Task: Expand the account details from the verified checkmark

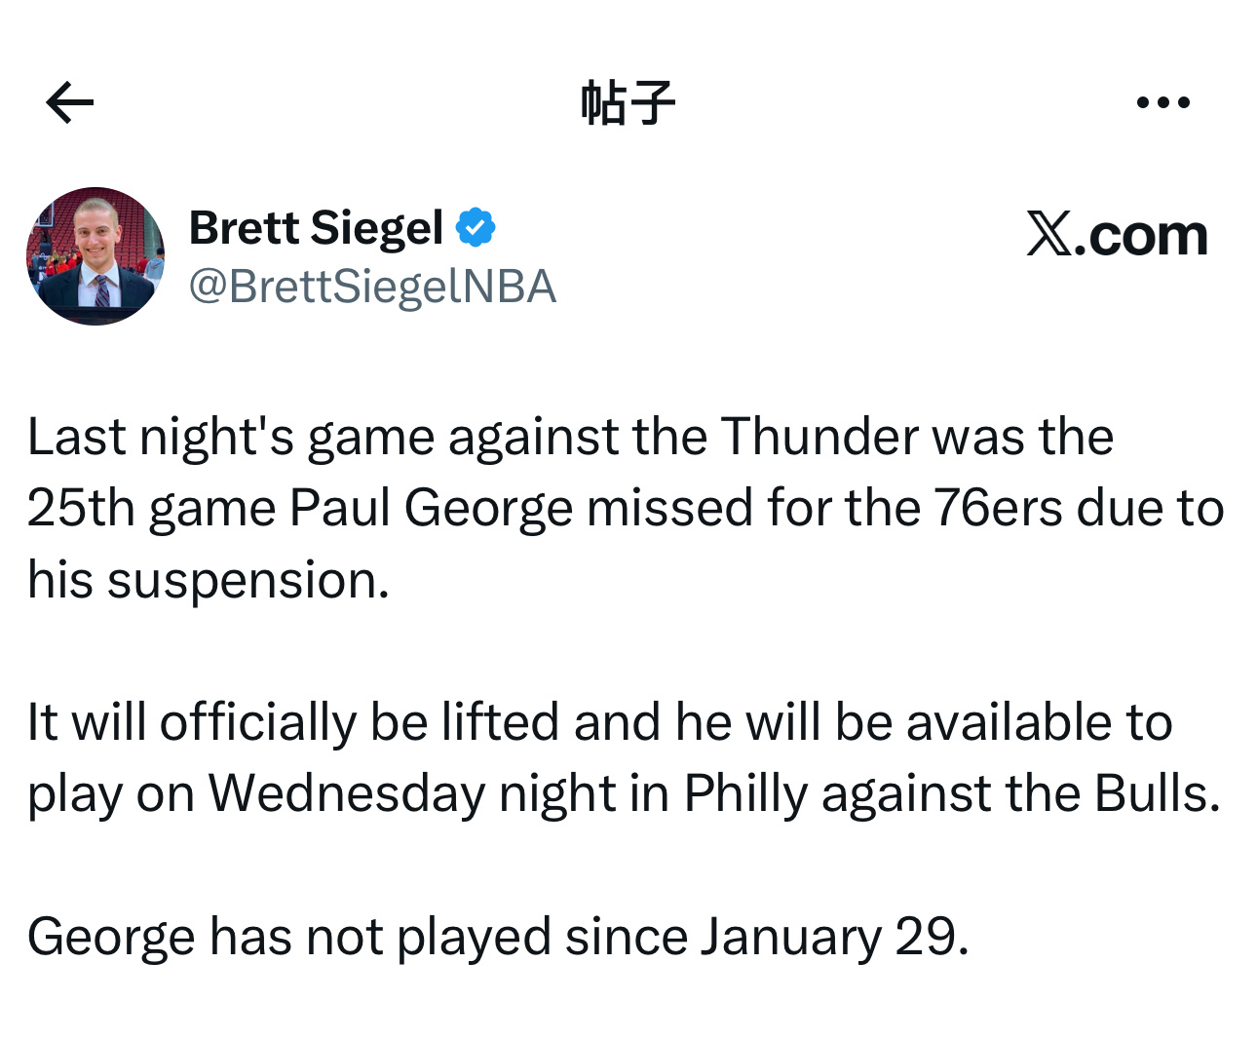Action: 476,226
